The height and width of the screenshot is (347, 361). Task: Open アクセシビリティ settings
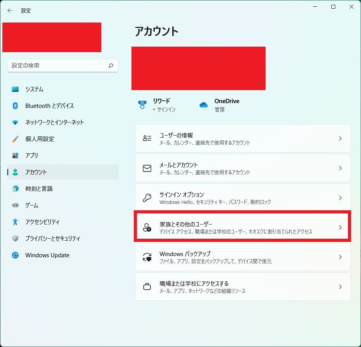tap(63, 222)
